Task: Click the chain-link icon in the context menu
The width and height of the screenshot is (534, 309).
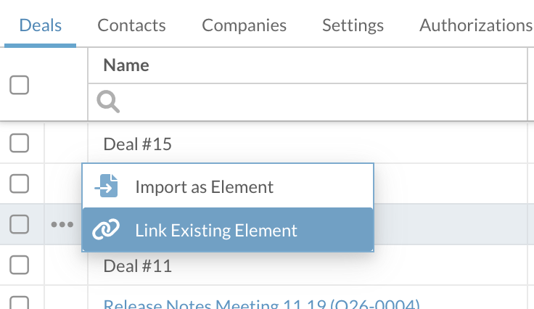Action: (x=106, y=230)
